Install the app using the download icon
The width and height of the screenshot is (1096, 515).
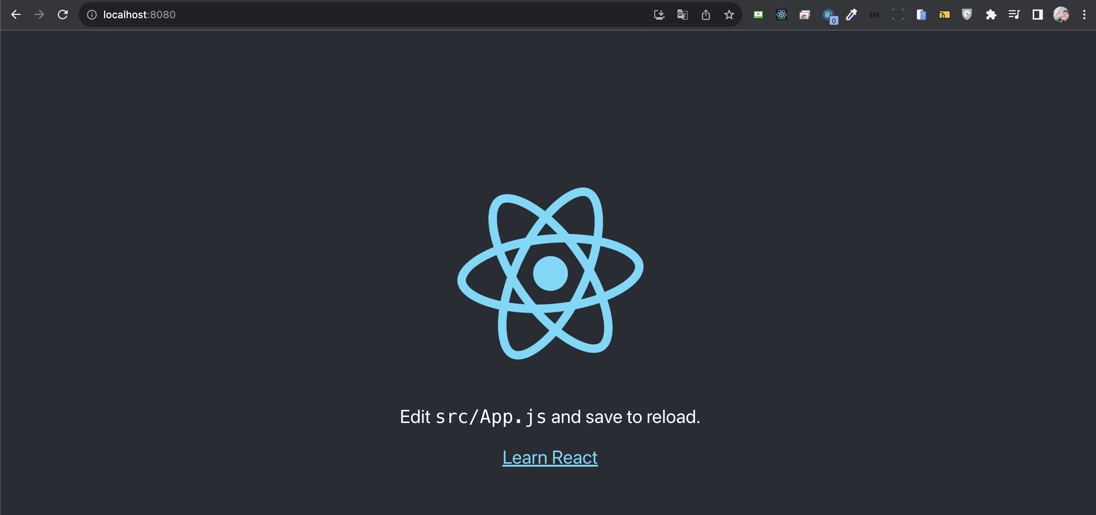coord(659,15)
